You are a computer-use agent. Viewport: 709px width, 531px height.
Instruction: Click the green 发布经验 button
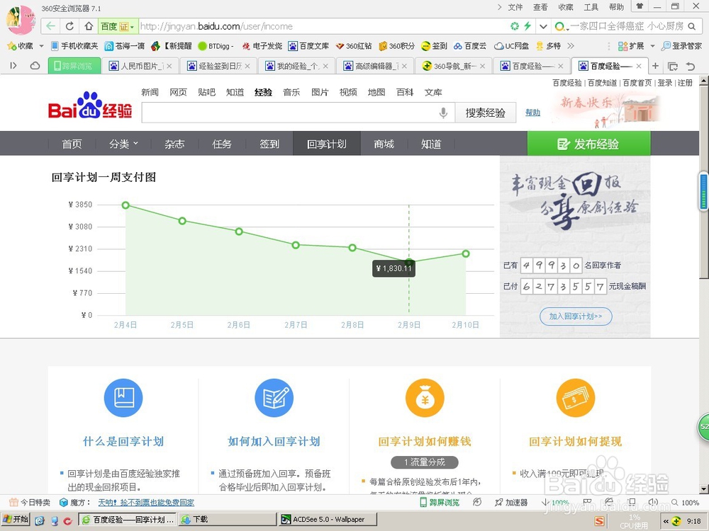click(588, 144)
